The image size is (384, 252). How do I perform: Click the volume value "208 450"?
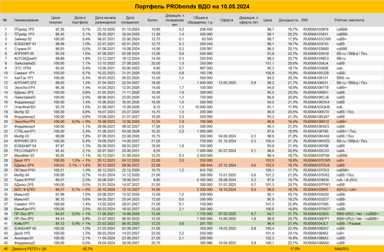[x=206, y=29]
